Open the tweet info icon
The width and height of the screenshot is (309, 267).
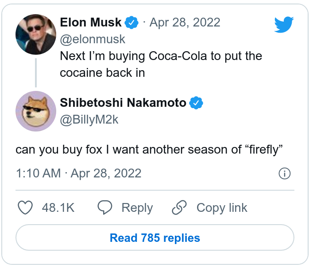click(x=284, y=173)
